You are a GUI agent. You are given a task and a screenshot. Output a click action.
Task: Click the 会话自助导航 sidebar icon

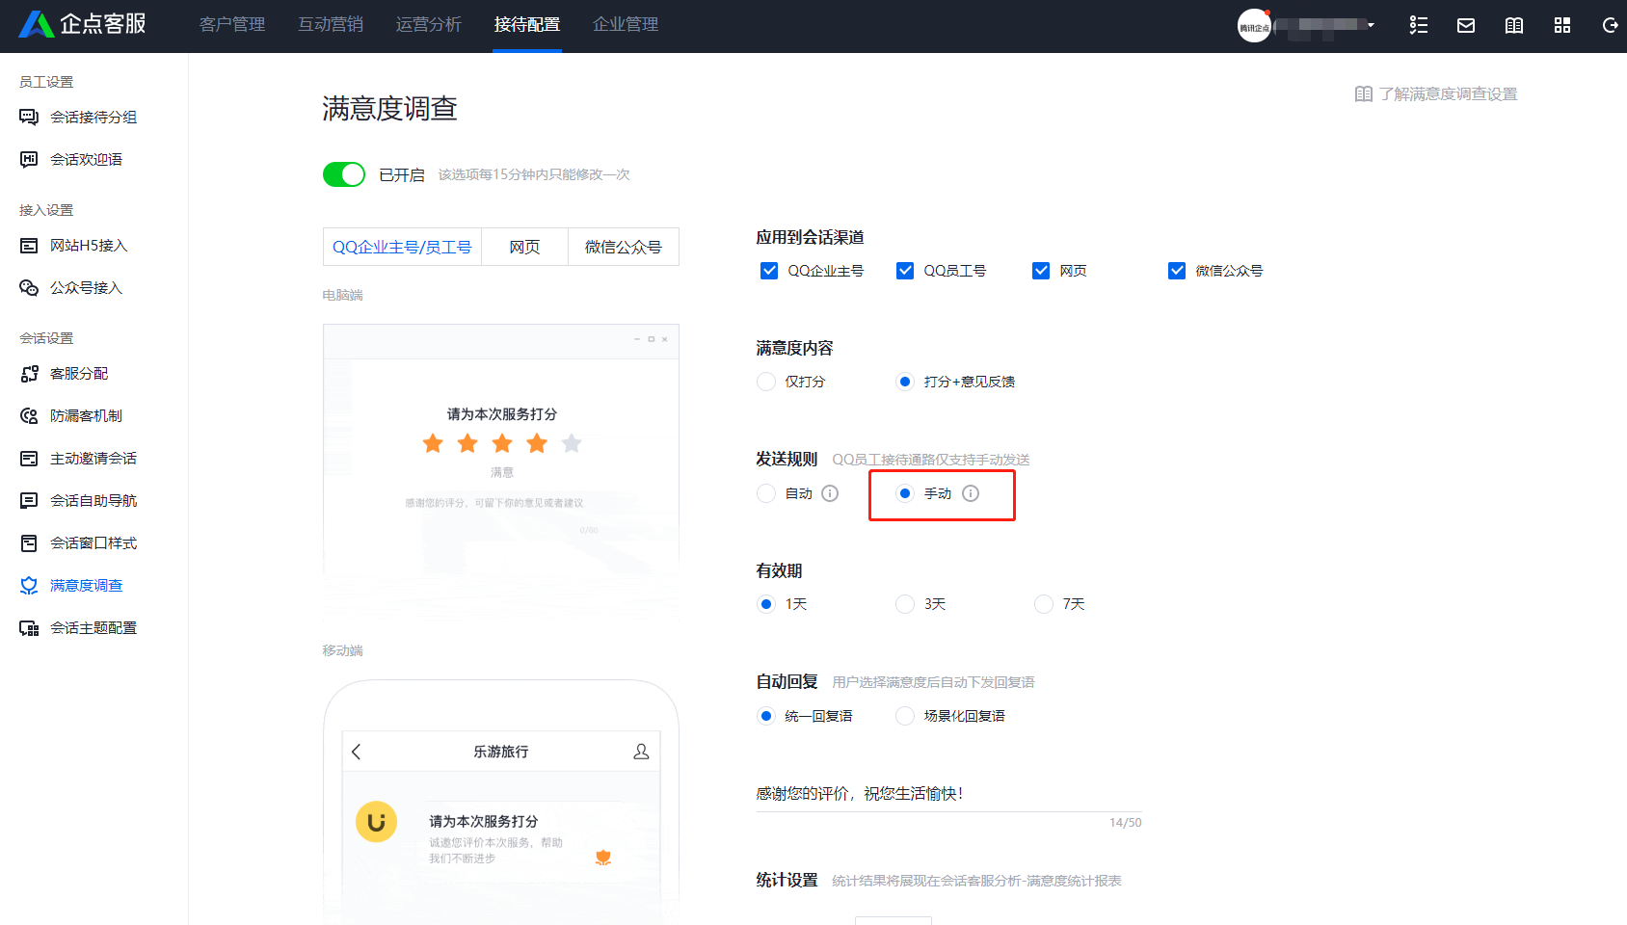tap(29, 501)
